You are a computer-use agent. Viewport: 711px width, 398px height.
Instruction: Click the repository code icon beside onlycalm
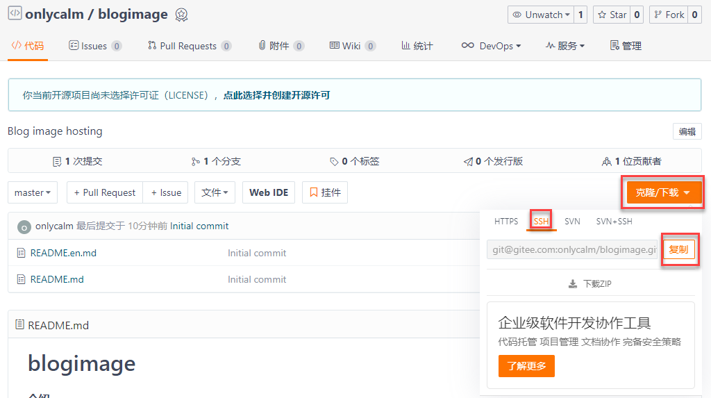point(15,13)
